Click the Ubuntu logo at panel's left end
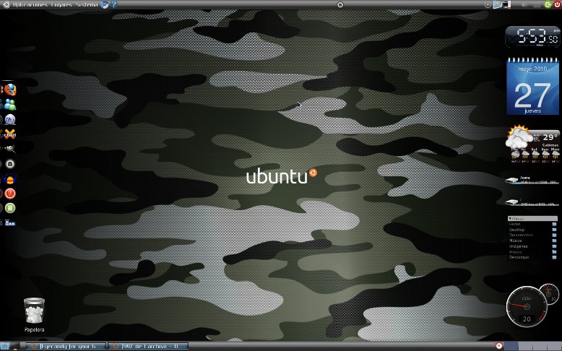This screenshot has height=351, width=562. tap(6, 4)
